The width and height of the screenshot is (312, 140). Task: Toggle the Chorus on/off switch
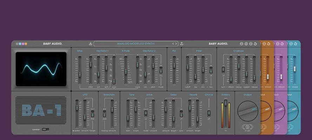[x=209, y=113]
